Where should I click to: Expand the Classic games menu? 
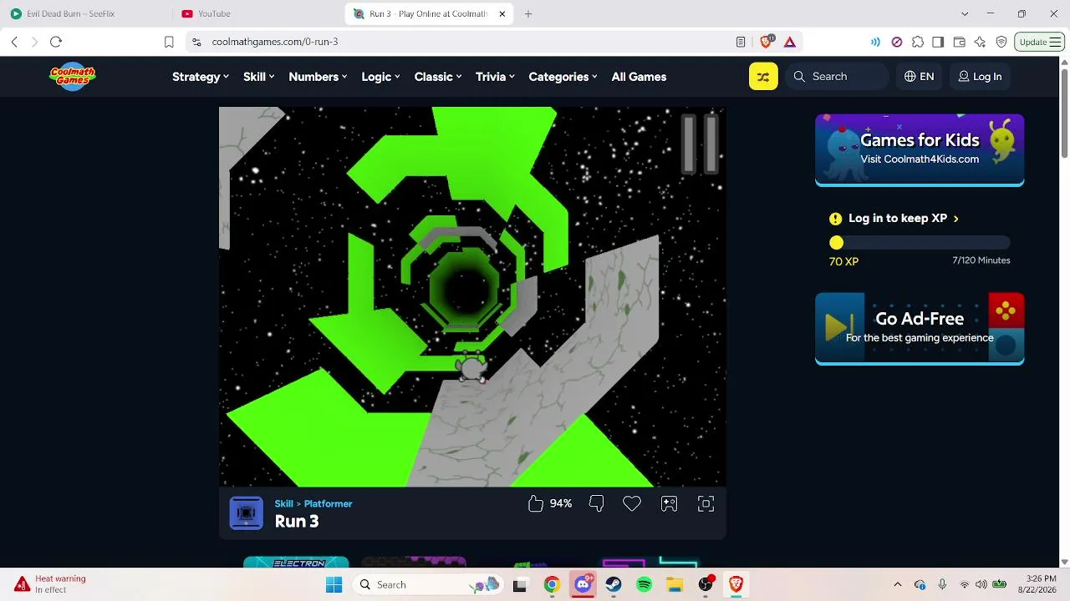[438, 77]
